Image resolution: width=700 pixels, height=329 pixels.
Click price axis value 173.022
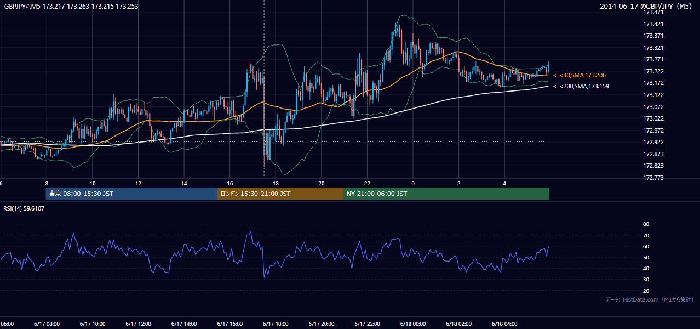click(x=652, y=118)
